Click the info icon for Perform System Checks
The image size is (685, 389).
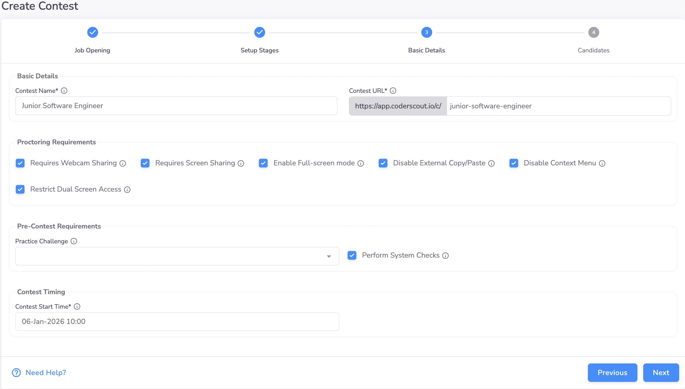[446, 256]
